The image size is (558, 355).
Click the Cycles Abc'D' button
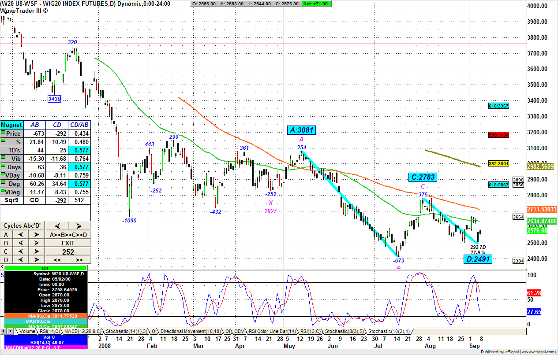22,226
